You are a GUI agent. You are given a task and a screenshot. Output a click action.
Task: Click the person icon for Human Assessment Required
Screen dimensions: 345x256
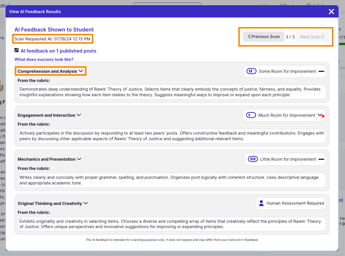pos(261,203)
